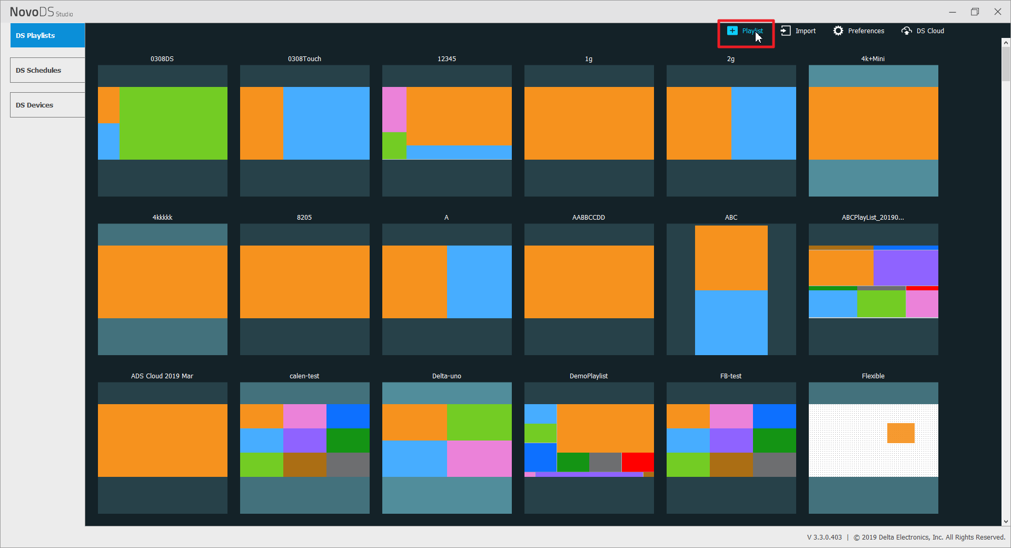
Task: Open Preferences via the gear icon
Action: coord(838,31)
